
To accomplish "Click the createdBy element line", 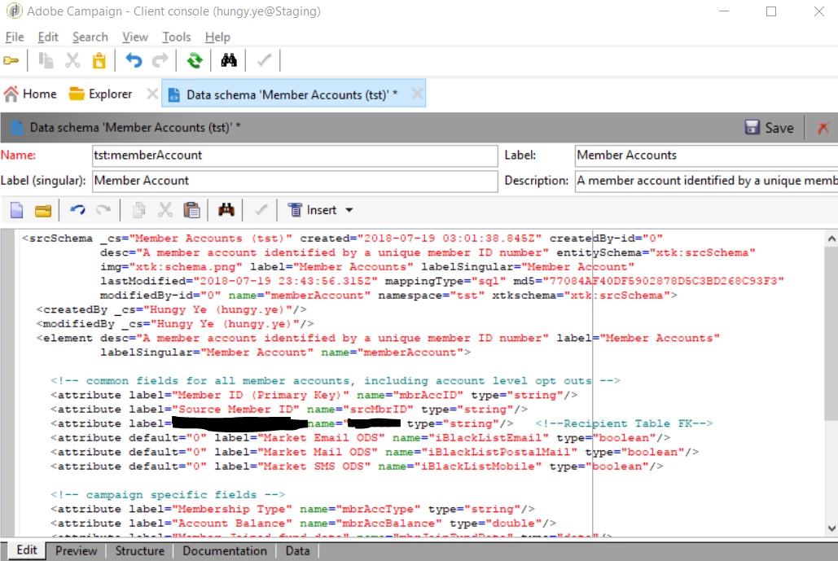I will click(x=172, y=310).
